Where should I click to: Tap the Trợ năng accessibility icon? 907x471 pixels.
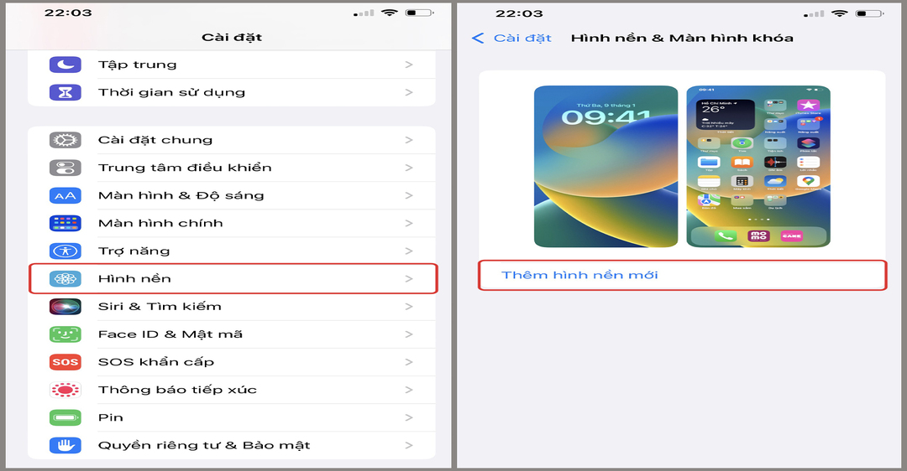tap(65, 251)
